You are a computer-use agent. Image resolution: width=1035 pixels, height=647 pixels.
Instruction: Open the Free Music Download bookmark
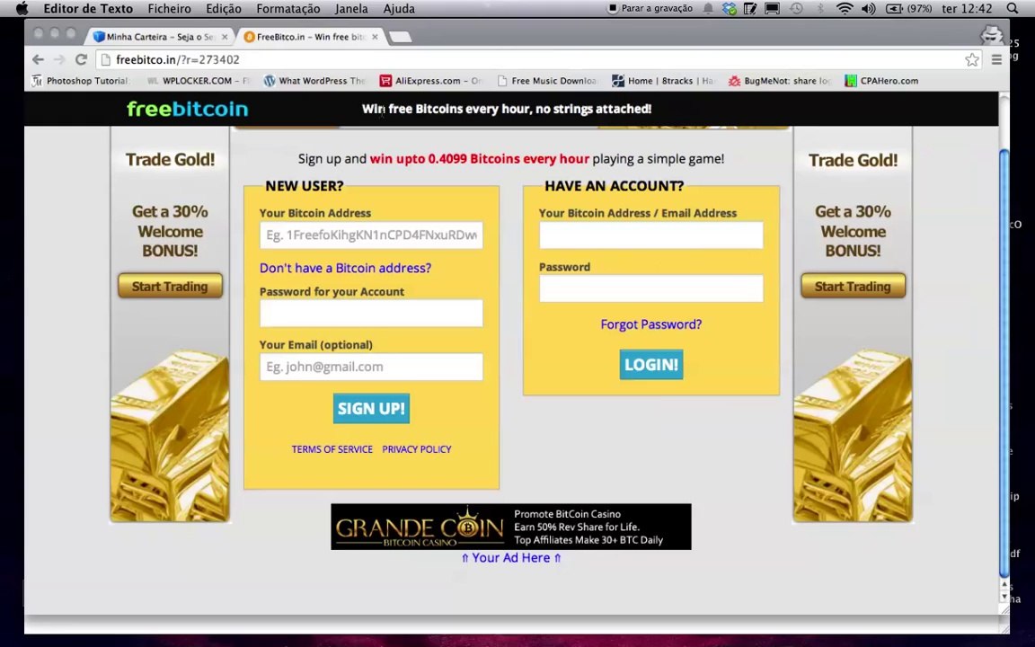coord(547,81)
